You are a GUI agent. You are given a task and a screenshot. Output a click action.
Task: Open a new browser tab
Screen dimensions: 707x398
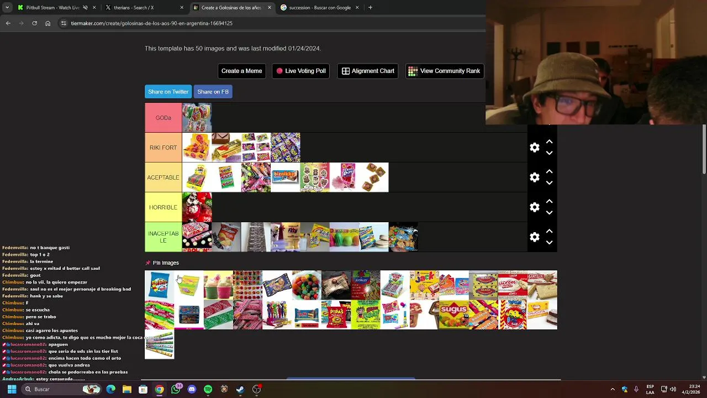coord(370,8)
